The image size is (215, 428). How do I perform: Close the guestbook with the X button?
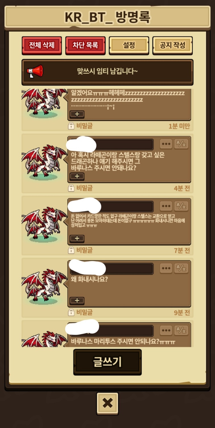point(108,403)
